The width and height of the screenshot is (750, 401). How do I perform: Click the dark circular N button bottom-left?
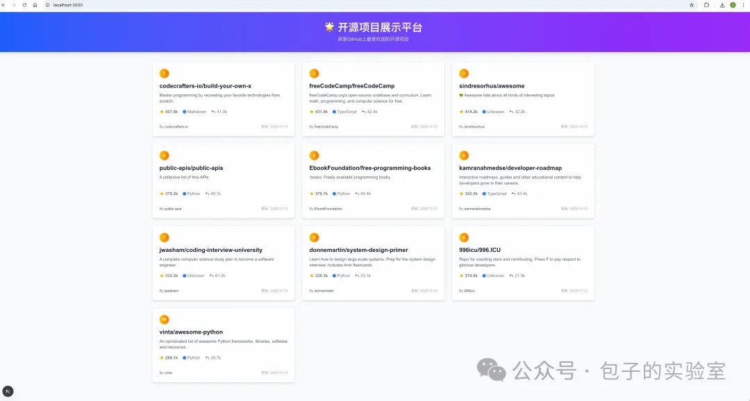(x=8, y=391)
